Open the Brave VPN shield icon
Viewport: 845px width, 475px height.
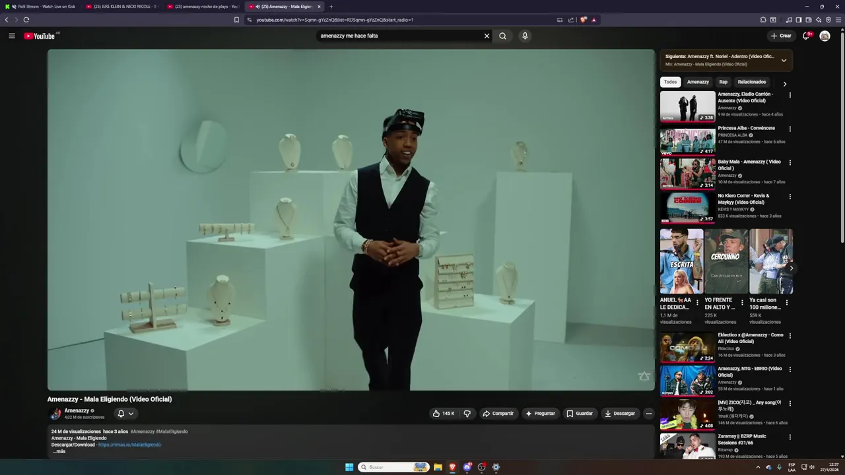[828, 20]
